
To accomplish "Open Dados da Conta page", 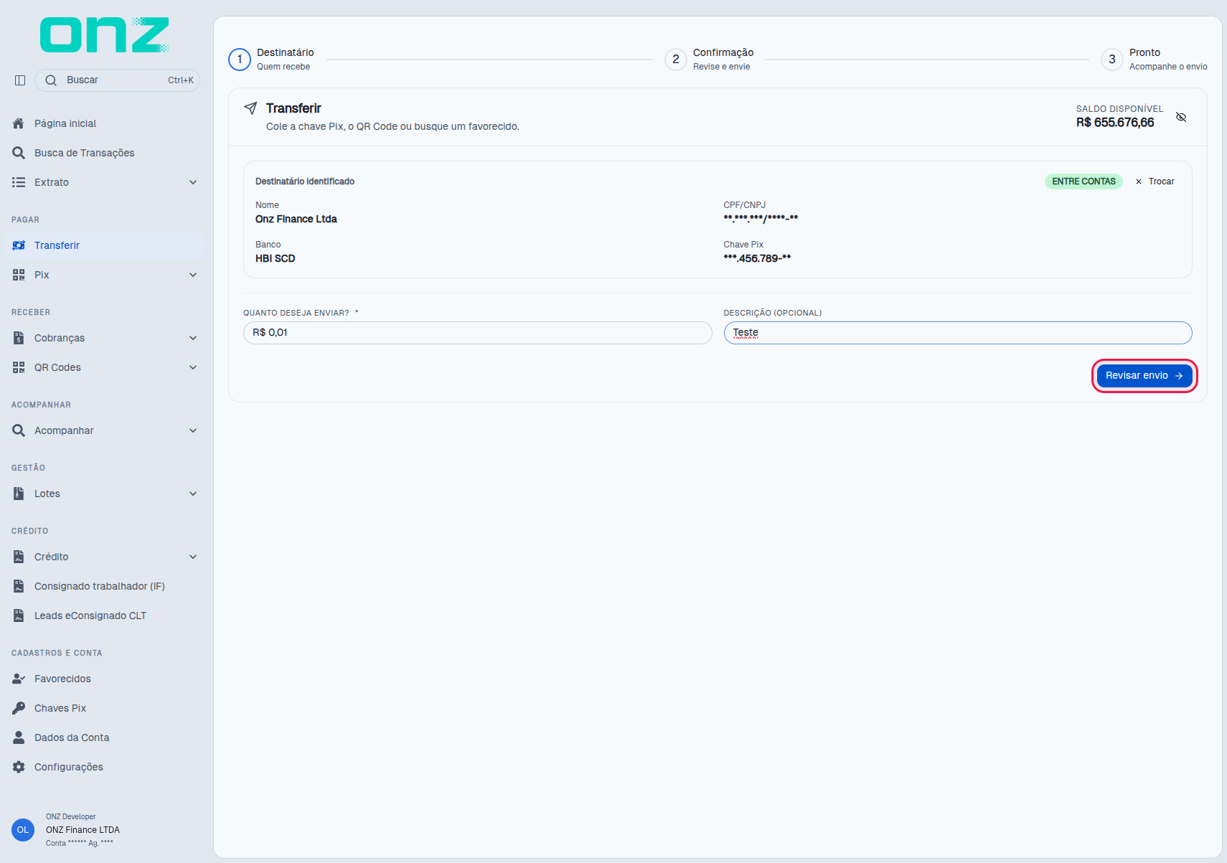I will point(105,737).
